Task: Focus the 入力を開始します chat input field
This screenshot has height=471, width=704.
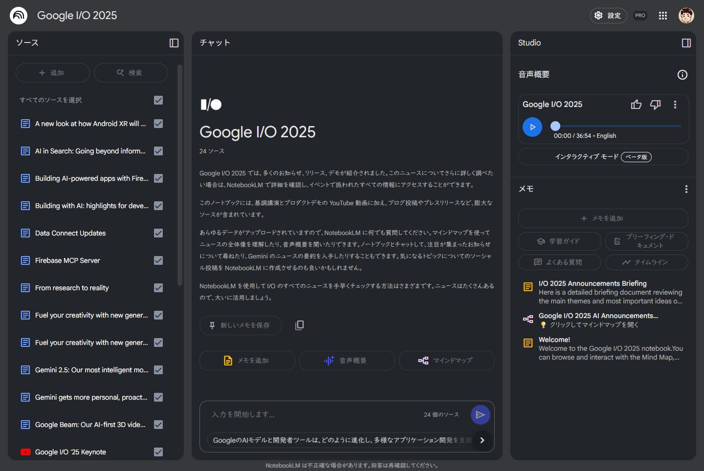Action: 313,414
